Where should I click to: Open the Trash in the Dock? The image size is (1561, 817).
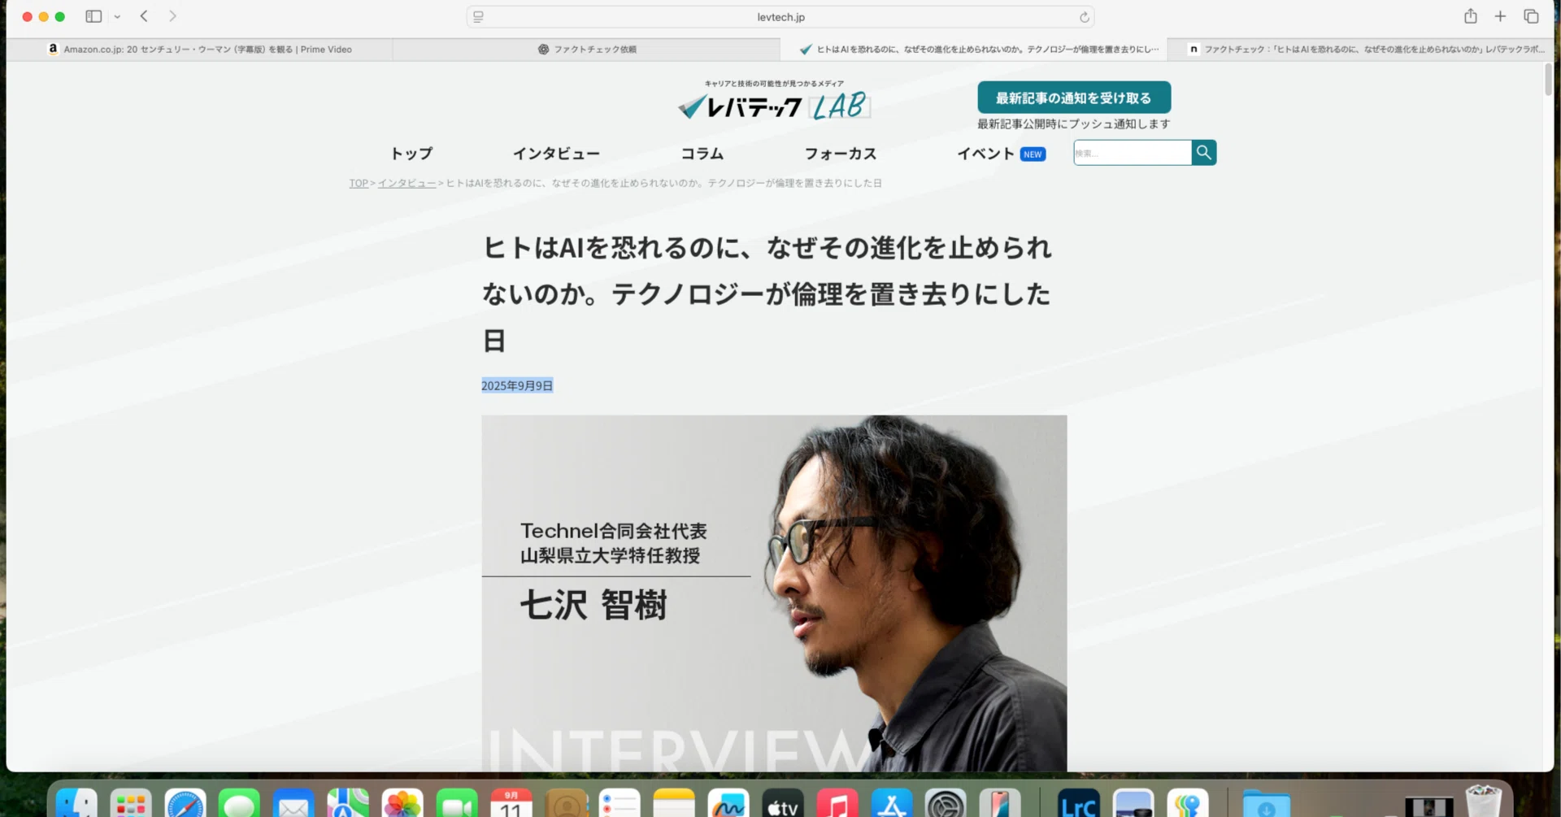click(1483, 802)
